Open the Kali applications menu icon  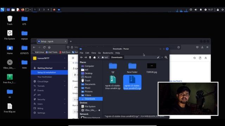pos(2,10)
